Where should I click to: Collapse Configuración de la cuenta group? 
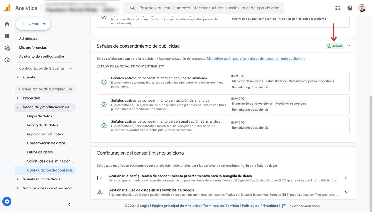coord(70,68)
